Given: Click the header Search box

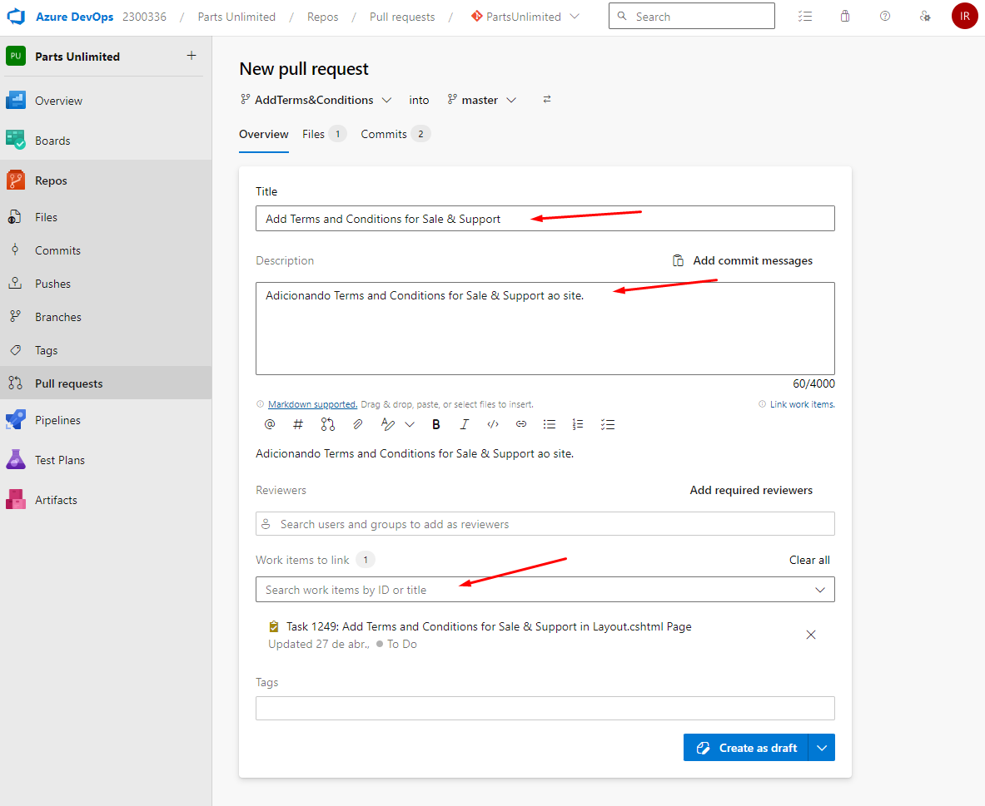Looking at the screenshot, I should click(692, 17).
